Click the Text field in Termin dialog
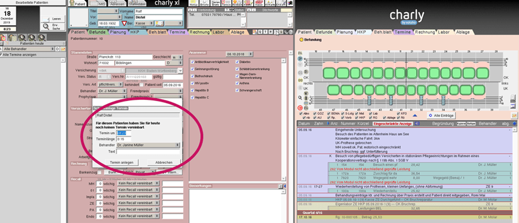The height and width of the screenshot is (223, 519). pos(148,152)
